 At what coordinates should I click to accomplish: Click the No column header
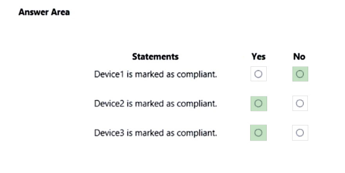[299, 57]
